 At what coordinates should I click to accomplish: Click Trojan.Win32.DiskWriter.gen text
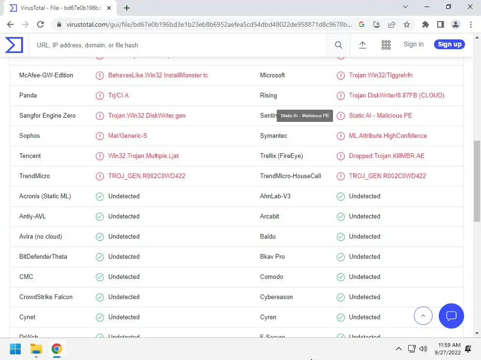click(147, 116)
